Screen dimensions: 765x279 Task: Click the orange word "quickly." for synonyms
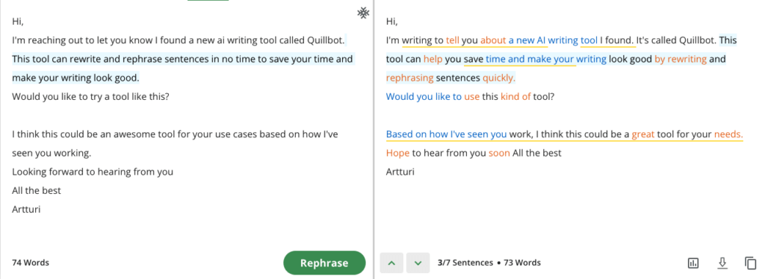tap(498, 78)
